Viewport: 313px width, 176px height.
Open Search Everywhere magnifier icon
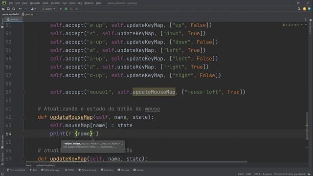coord(299,9)
